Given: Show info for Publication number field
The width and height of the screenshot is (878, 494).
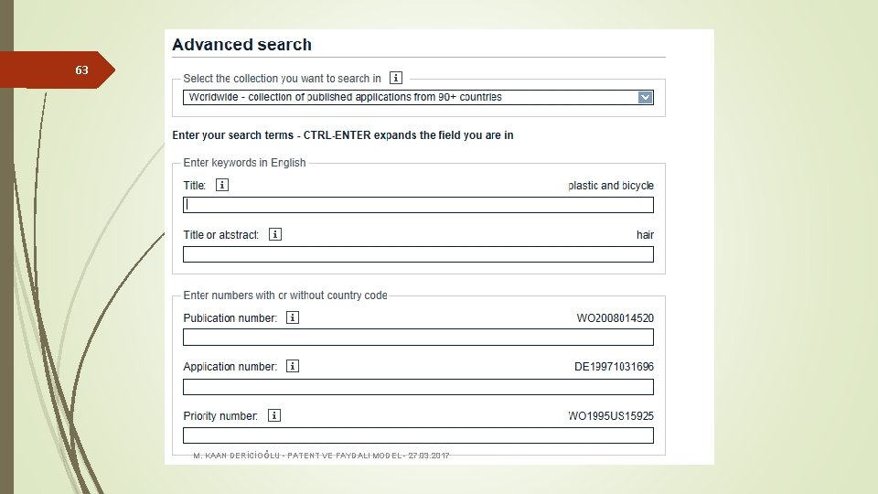Looking at the screenshot, I should (293, 317).
